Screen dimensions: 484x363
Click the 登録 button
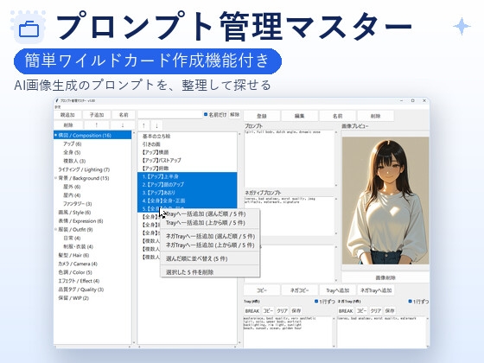coord(262,116)
